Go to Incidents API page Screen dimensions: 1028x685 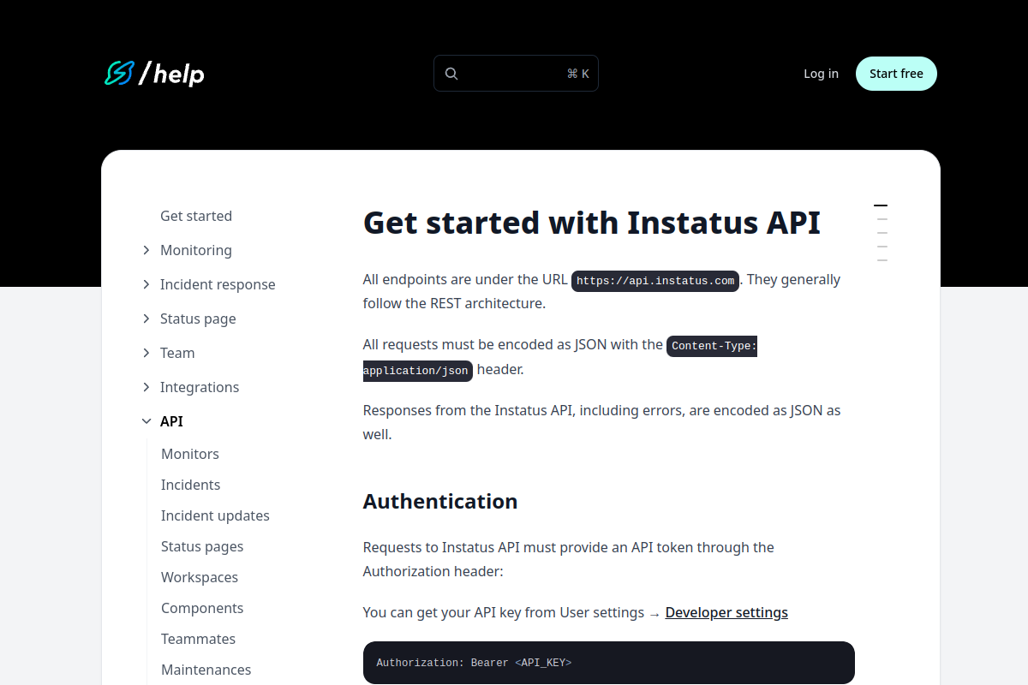click(191, 485)
